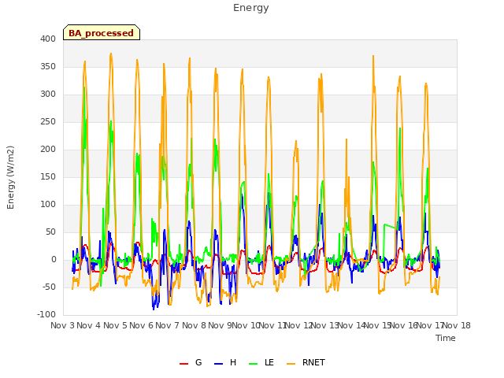Click the Nov 8 x-axis date label
This screenshot has width=504, height=378.
[194, 325]
